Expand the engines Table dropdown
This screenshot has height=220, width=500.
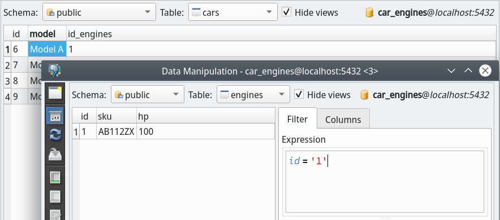point(253,94)
